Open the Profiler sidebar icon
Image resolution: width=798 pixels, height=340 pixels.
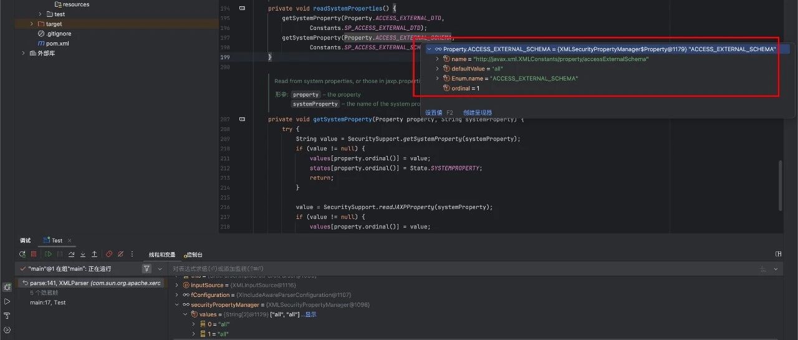[x=7, y=330]
